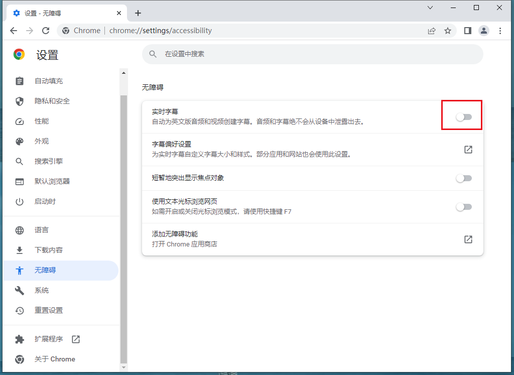Click the 扩展程序 external link icon
514x375 pixels.
click(76, 339)
